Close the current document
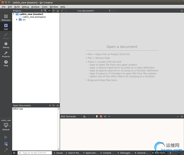 (x=113, y=11)
